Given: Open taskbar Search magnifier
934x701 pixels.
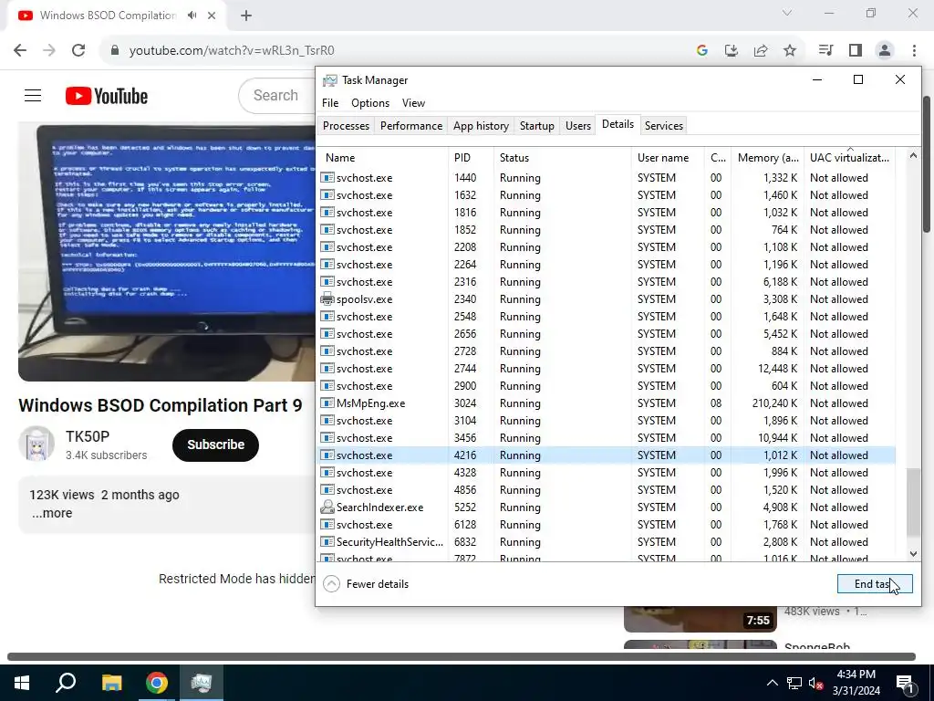Looking at the screenshot, I should (x=66, y=683).
